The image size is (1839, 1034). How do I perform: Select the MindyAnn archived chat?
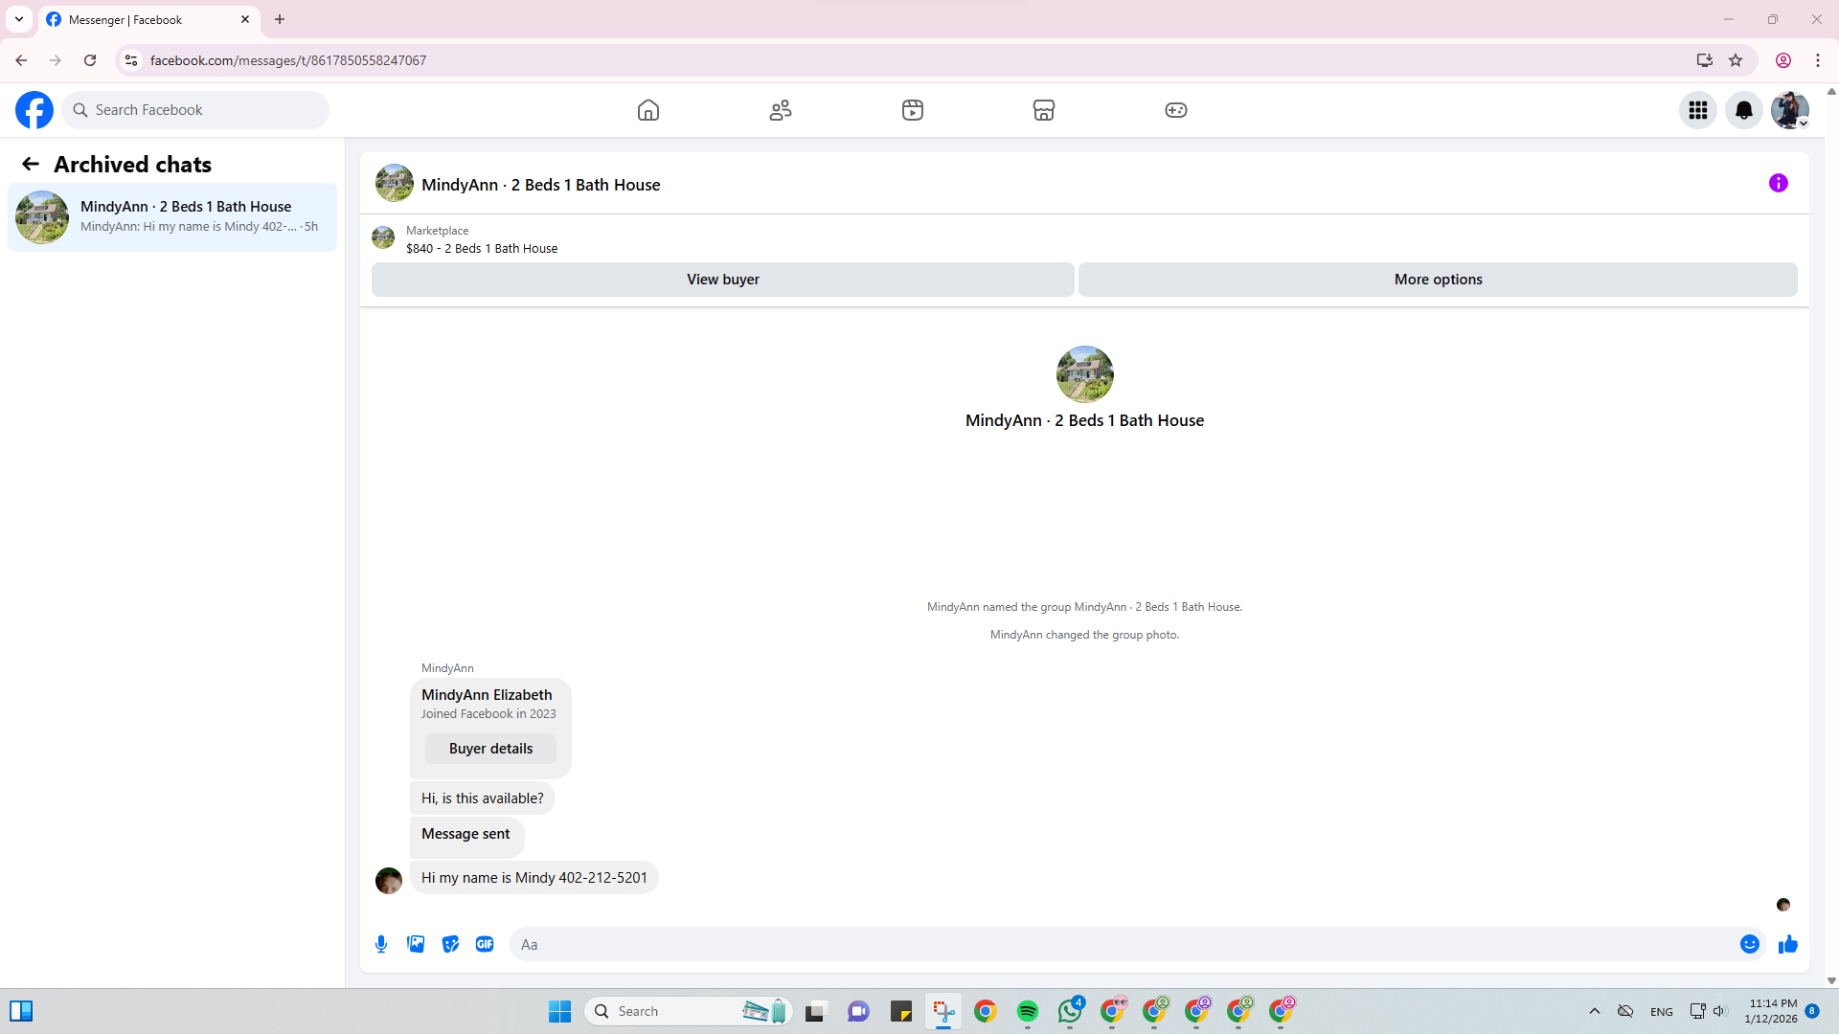pos(172,216)
